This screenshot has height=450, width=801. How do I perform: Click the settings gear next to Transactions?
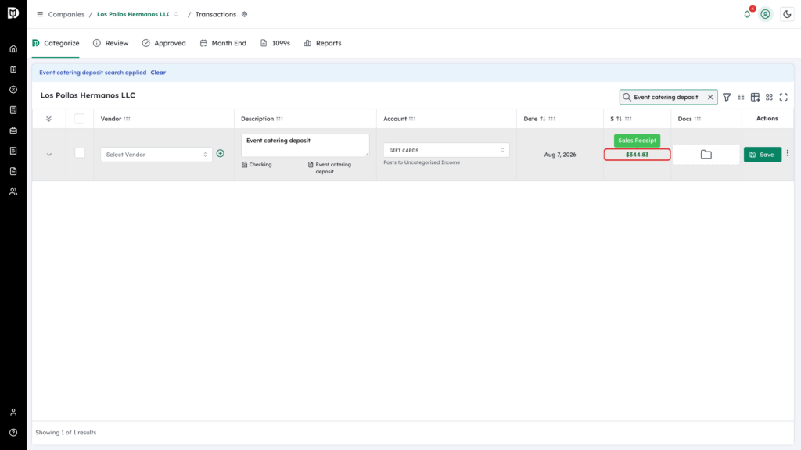click(x=245, y=14)
